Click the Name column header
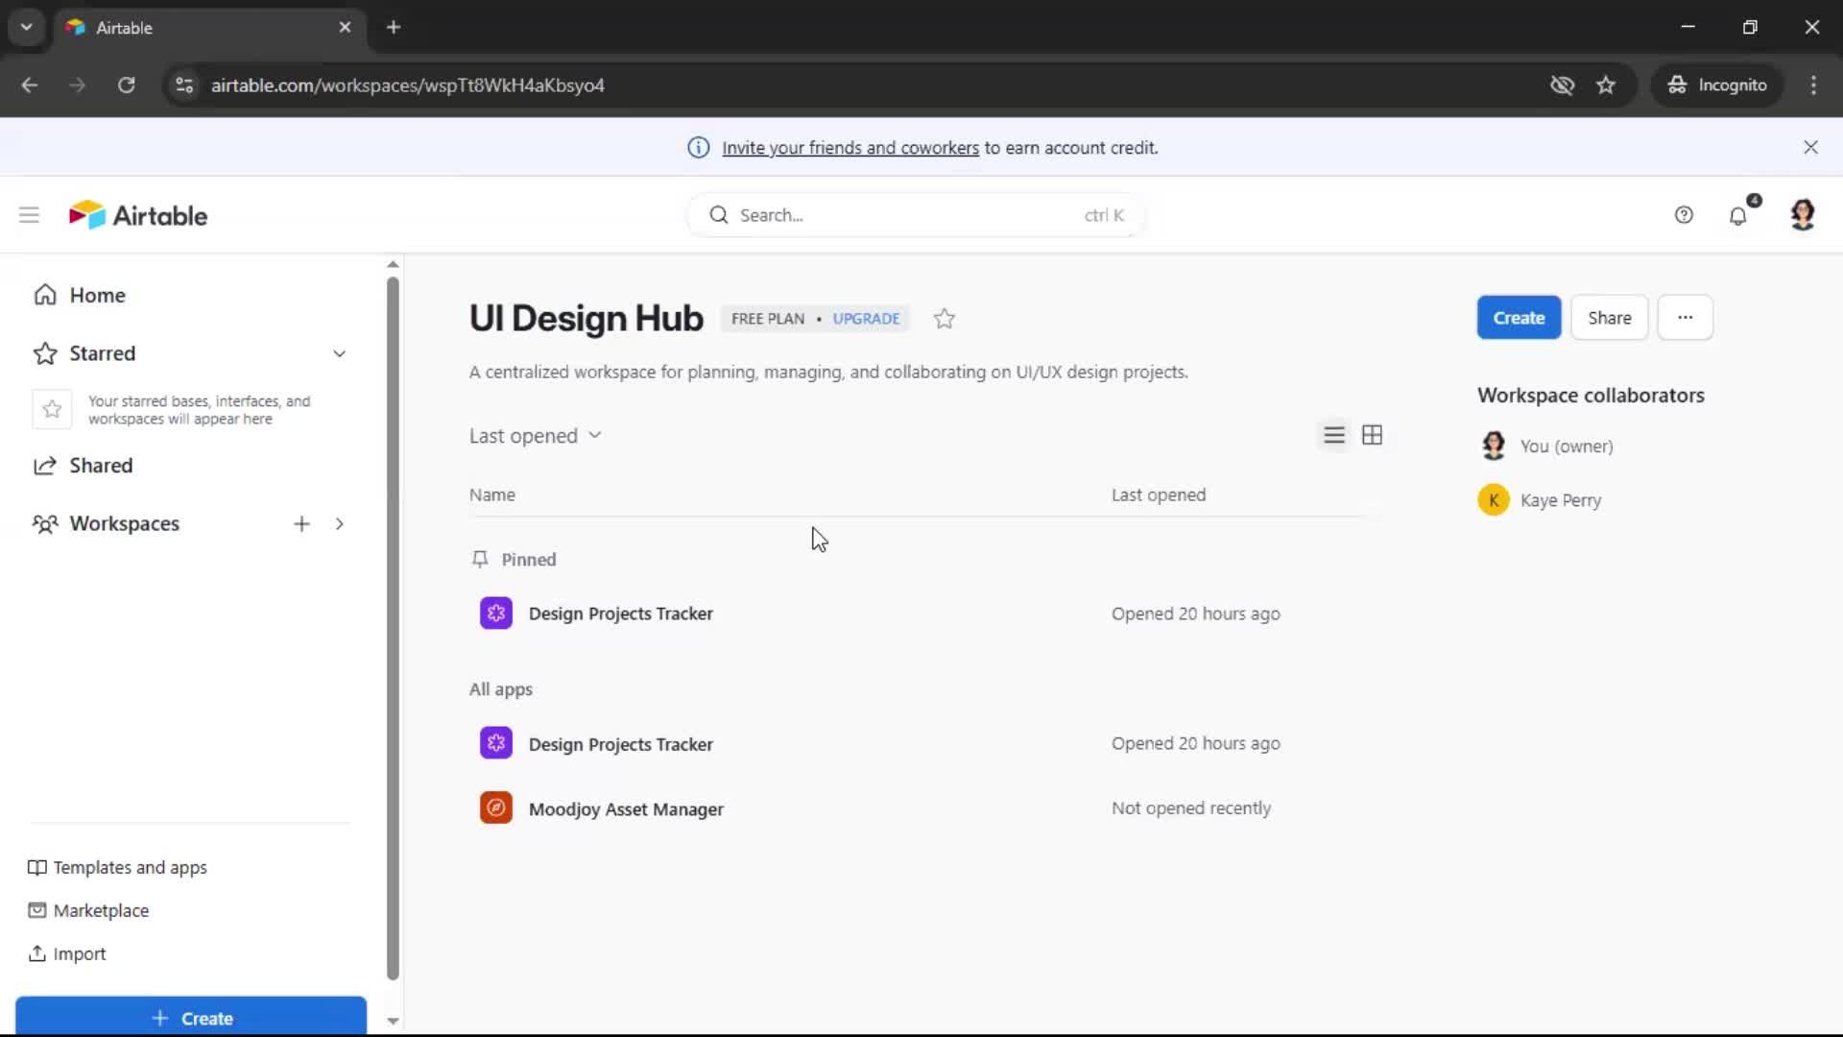Image resolution: width=1843 pixels, height=1037 pixels. tap(492, 495)
